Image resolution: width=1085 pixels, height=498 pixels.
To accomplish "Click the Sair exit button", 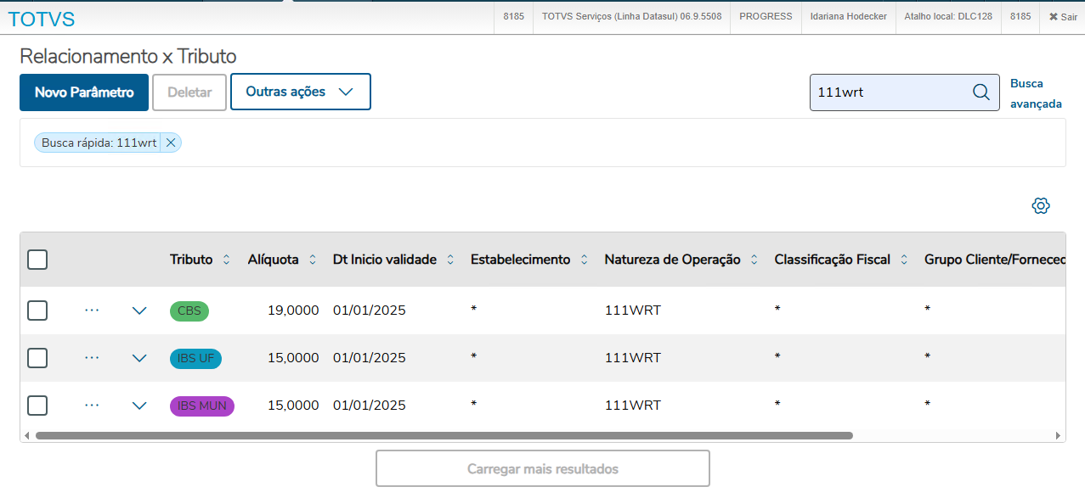I will tap(1062, 16).
